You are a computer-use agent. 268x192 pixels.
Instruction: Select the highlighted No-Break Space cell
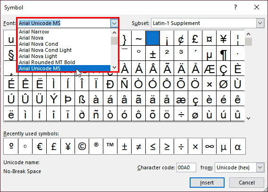pyautogui.click(x=152, y=38)
